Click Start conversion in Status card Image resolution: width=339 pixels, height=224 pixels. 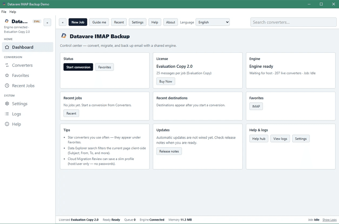click(78, 67)
